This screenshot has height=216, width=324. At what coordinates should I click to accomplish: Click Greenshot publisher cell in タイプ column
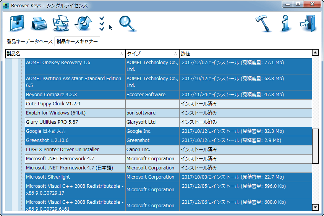tap(152, 140)
